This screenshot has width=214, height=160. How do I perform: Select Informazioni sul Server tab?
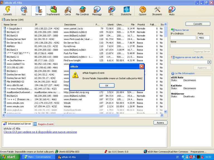pyautogui.click(x=17, y=124)
